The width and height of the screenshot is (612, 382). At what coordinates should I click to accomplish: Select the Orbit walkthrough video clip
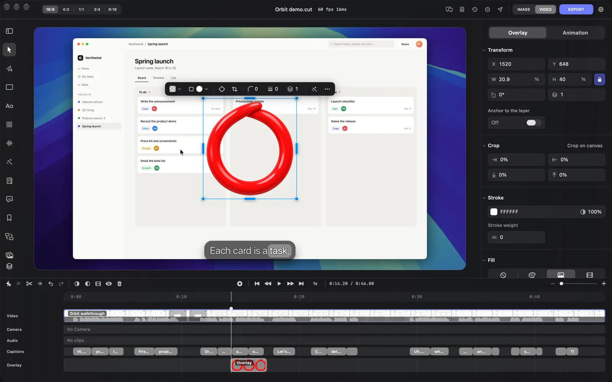[x=334, y=316]
